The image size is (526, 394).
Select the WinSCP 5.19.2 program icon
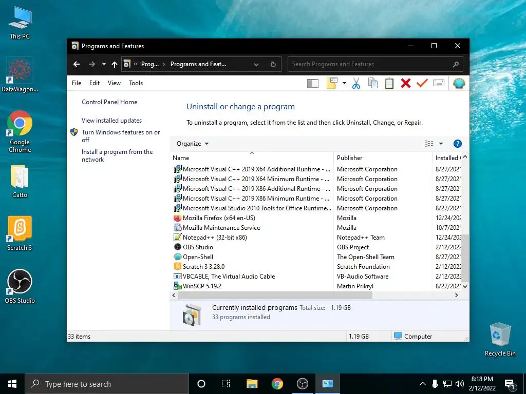(177, 286)
